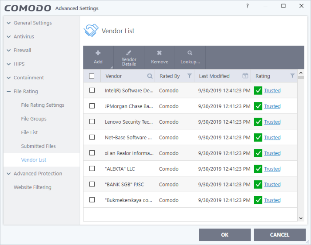Click the Last Modified column header label

coord(214,76)
